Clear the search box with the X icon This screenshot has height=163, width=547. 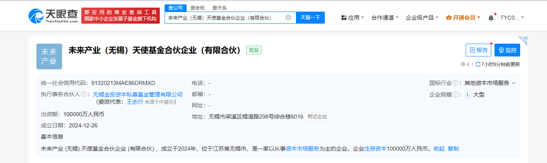288,18
